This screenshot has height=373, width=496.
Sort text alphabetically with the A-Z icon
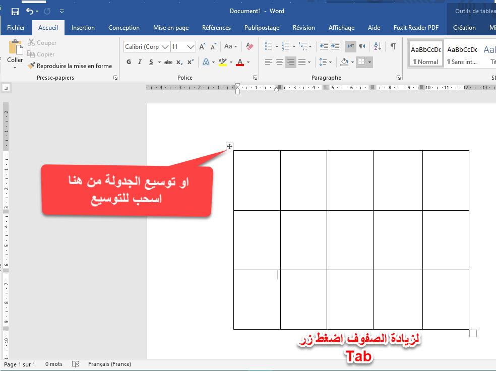377,46
